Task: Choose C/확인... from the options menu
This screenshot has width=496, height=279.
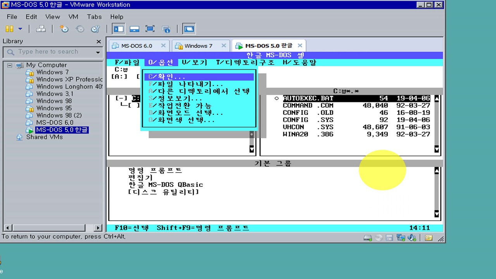Action: coord(199,77)
